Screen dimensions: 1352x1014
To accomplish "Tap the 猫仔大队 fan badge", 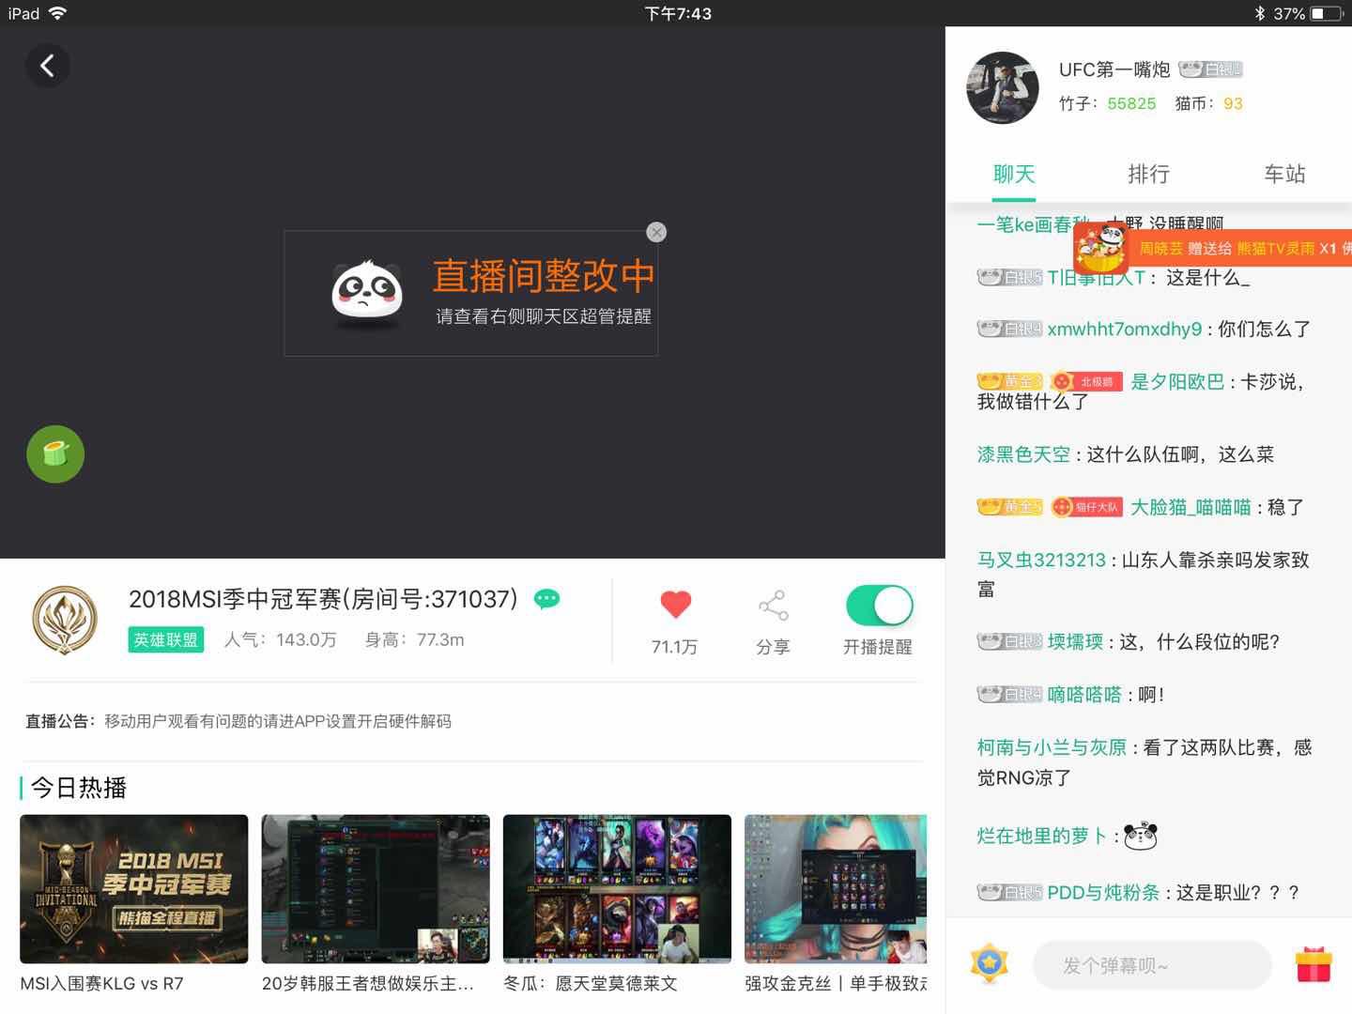I will pyautogui.click(x=1086, y=507).
